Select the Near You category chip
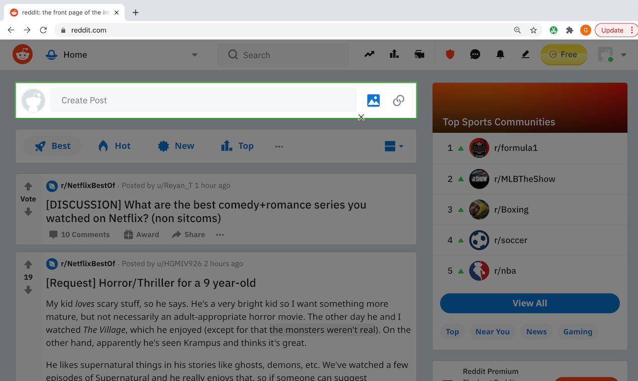 (492, 332)
